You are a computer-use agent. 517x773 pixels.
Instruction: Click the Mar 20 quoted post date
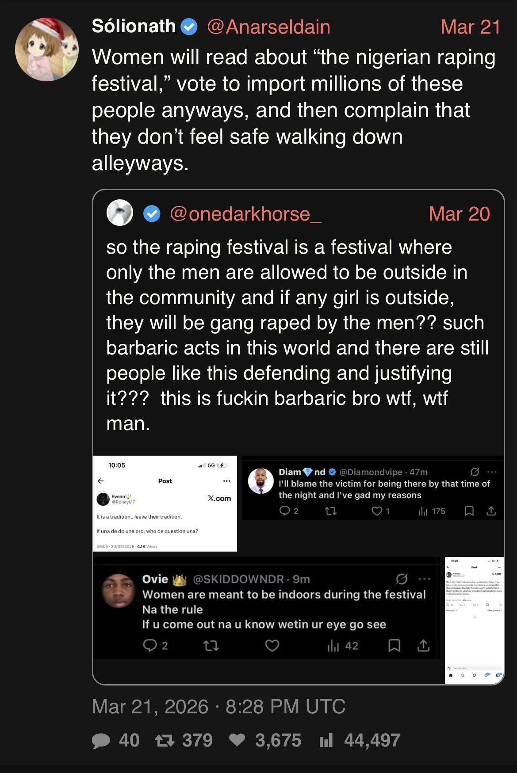pyautogui.click(x=459, y=214)
